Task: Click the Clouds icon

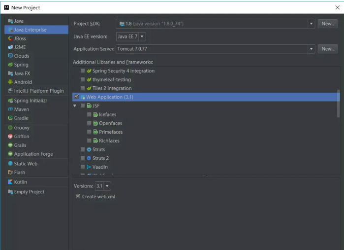Action: [10, 56]
